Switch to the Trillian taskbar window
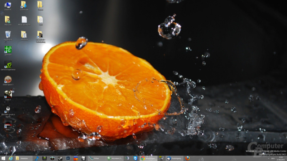The width and height of the screenshot is (287, 161). pyautogui.click(x=97, y=158)
